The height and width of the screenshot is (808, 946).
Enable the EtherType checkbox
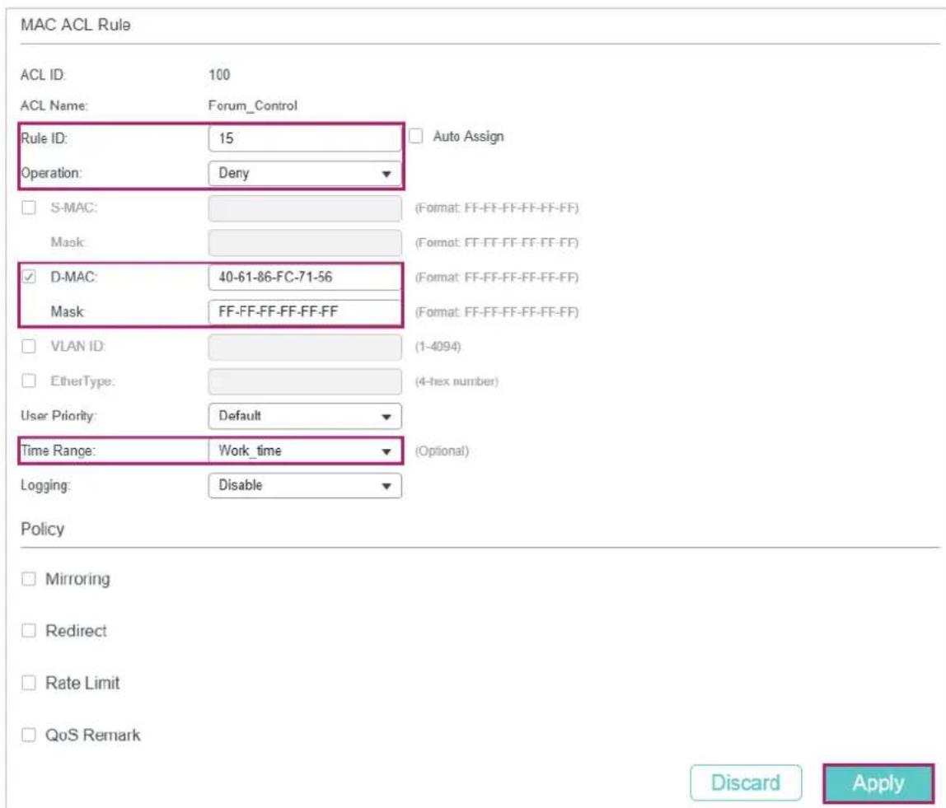click(x=28, y=381)
